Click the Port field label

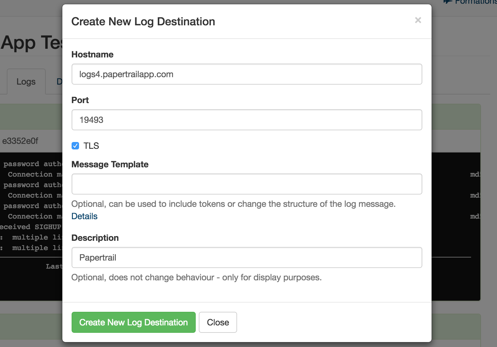80,100
